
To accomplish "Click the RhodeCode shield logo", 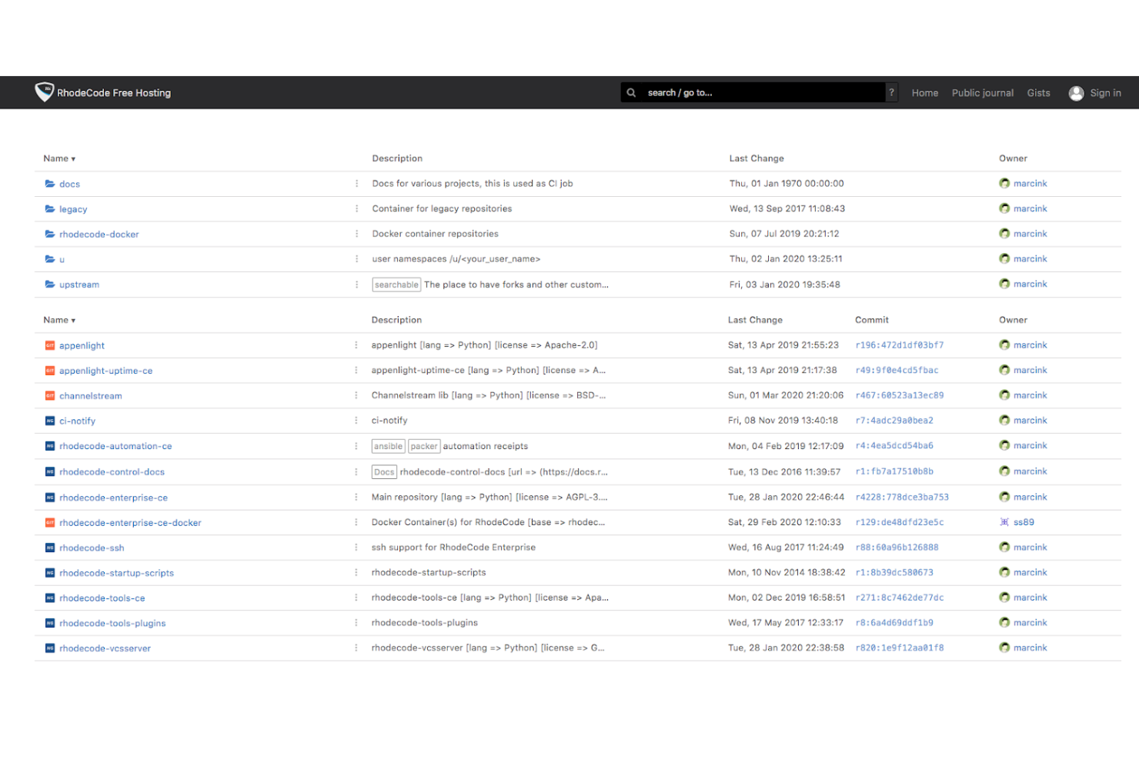I will (44, 92).
